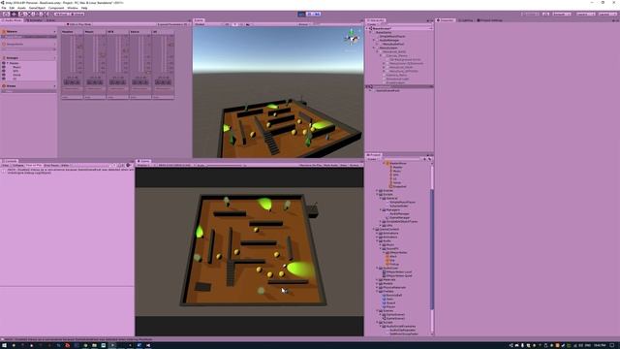
Task: Open the Scene view Gizmos dropdown
Action: click(304, 24)
